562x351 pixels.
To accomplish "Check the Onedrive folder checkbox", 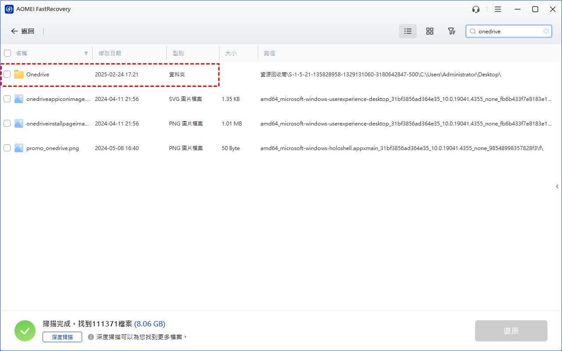I will 7,74.
